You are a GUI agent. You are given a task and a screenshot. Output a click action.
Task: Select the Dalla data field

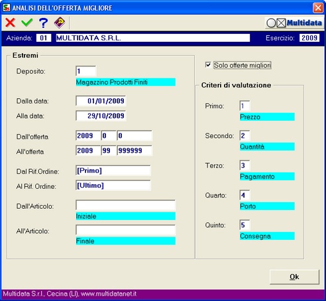click(101, 101)
